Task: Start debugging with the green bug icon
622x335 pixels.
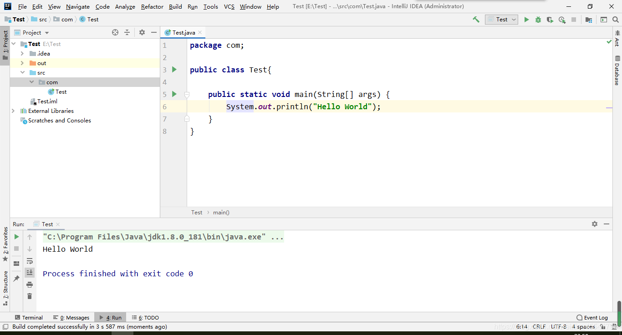Action: pyautogui.click(x=538, y=20)
